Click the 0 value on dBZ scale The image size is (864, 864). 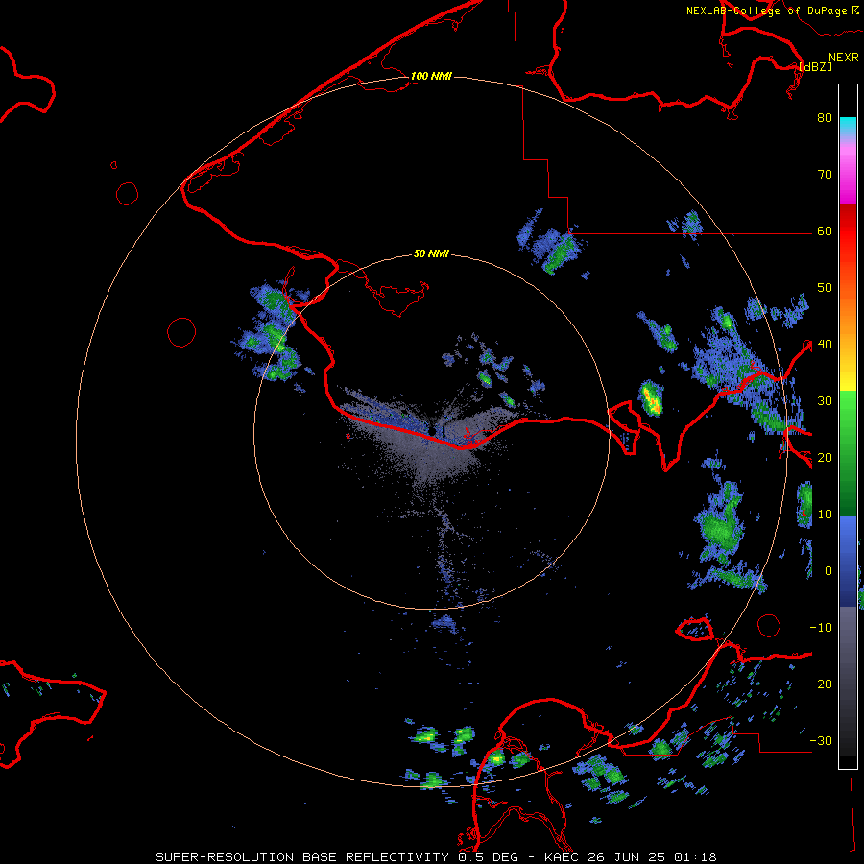(828, 571)
